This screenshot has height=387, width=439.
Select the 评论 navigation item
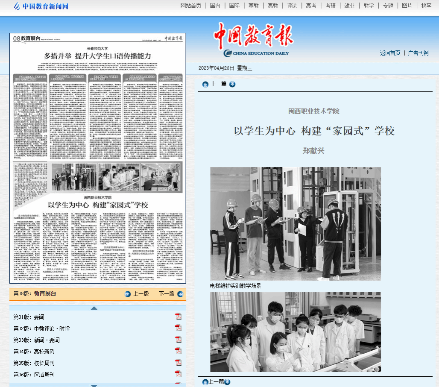pyautogui.click(x=292, y=6)
